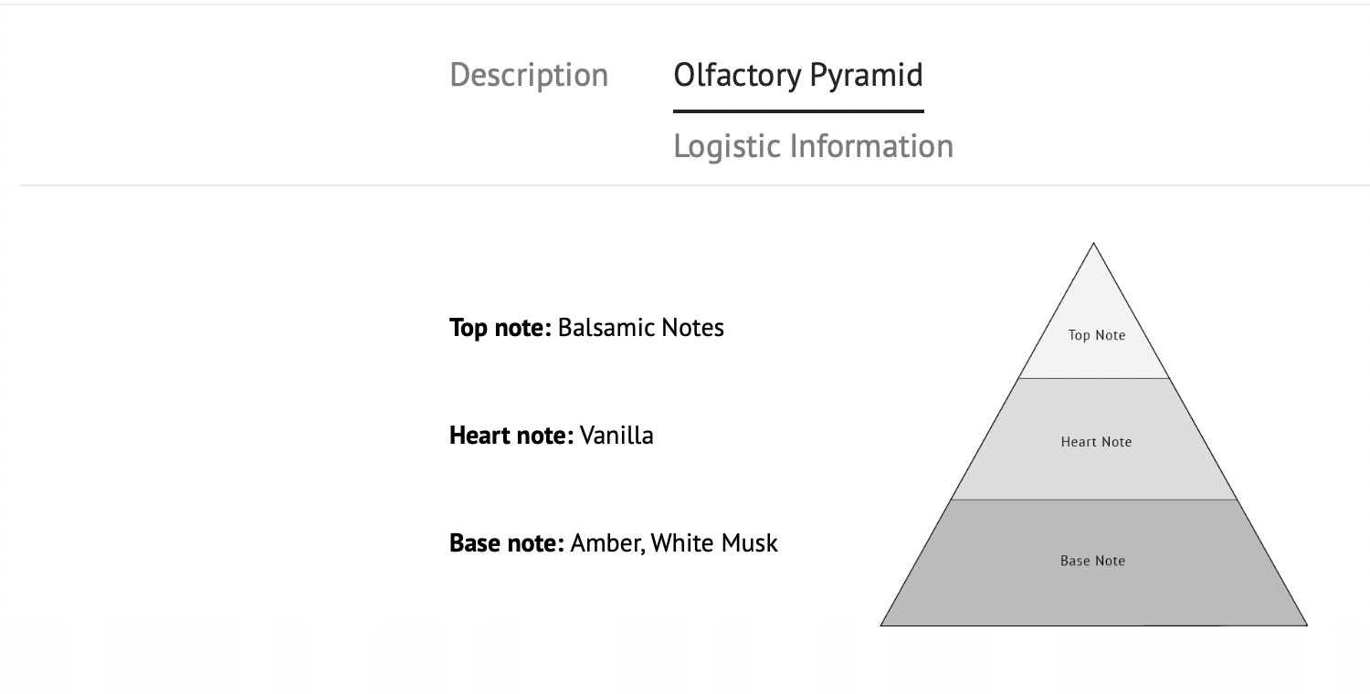Click the "Heart Note" label inside the pyramid

1096,442
